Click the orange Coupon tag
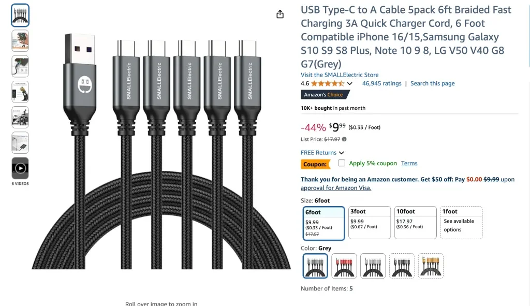The height and width of the screenshot is (306, 530). pos(316,163)
